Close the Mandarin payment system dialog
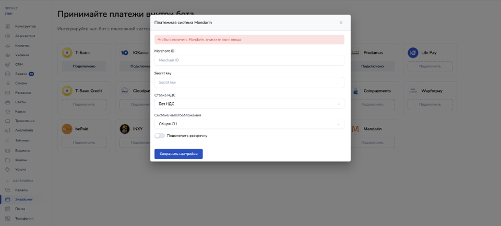 (x=341, y=22)
